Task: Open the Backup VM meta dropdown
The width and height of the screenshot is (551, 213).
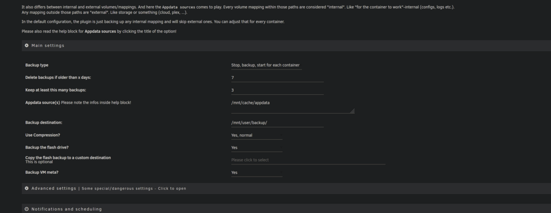Action: point(257,173)
